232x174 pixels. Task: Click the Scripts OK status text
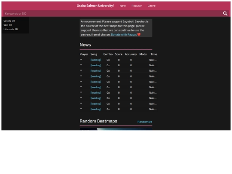(x=9, y=21)
